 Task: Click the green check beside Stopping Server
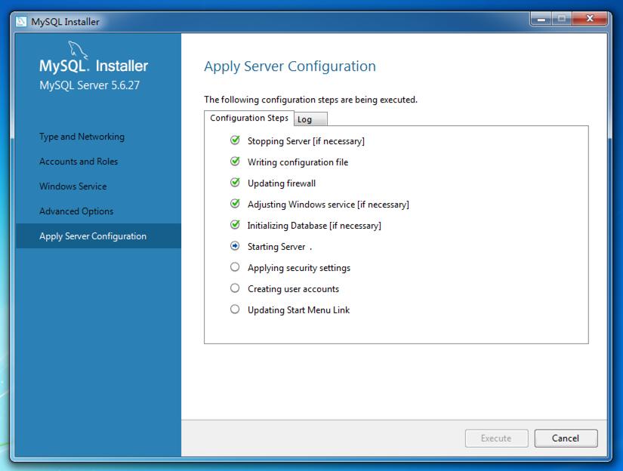coord(234,141)
